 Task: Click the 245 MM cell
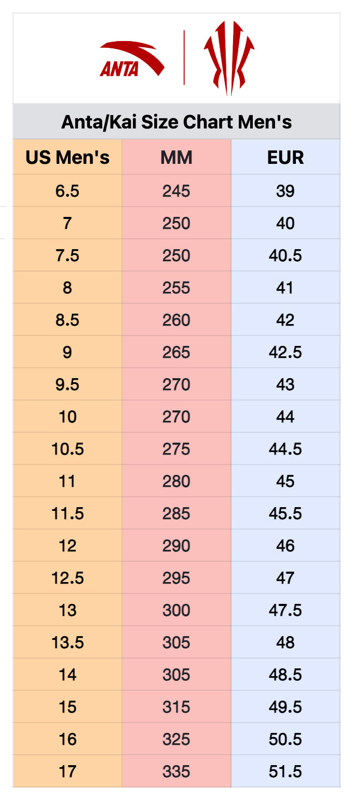pyautogui.click(x=176, y=191)
